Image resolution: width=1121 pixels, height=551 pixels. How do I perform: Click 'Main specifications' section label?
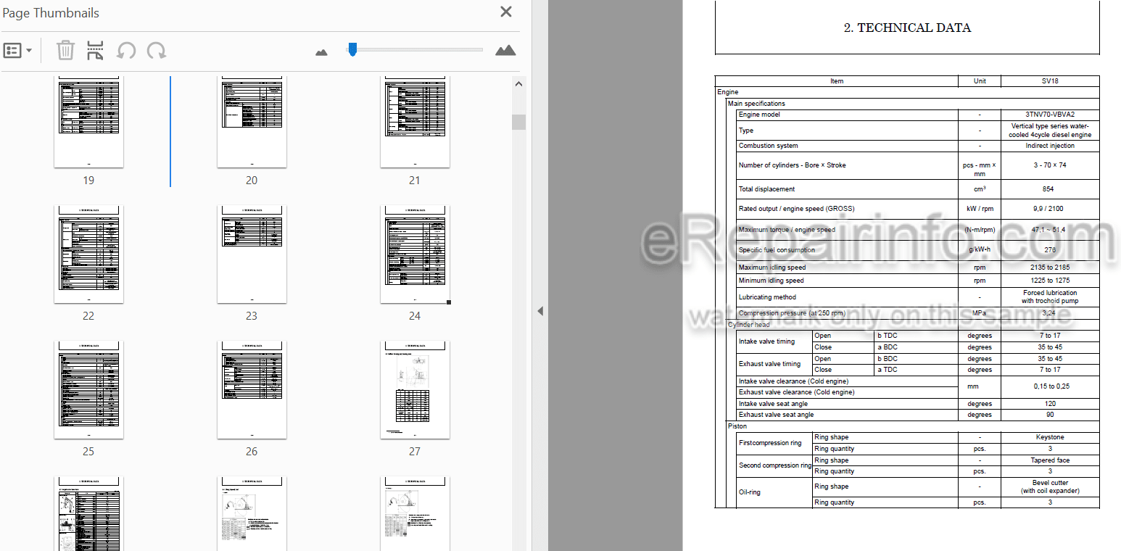(756, 104)
